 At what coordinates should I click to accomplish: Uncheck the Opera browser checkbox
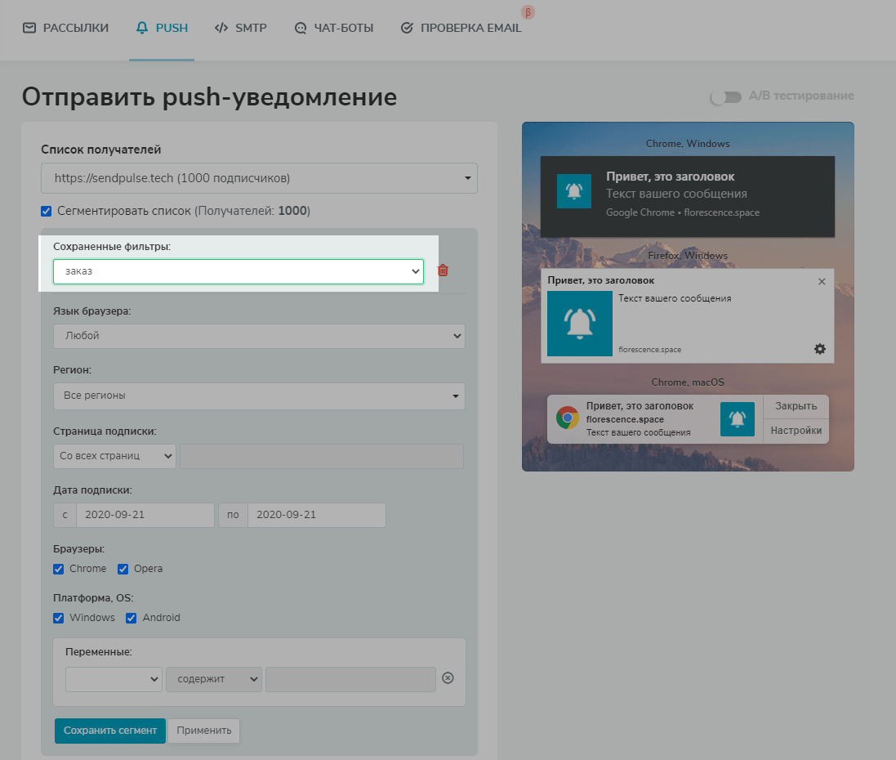pos(123,569)
